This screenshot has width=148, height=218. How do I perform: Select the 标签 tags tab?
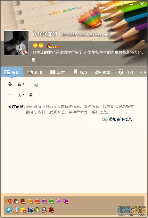click(81, 72)
